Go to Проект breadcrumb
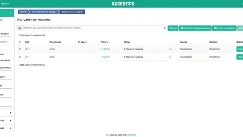 pos(23,12)
